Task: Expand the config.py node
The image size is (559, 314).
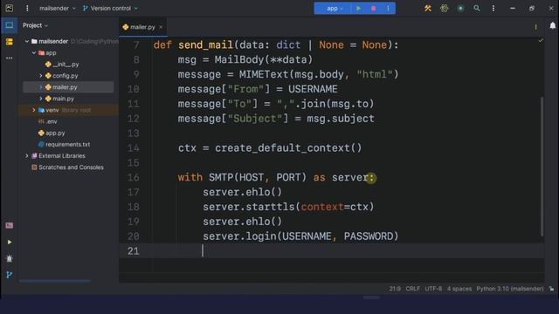Action: (41, 76)
